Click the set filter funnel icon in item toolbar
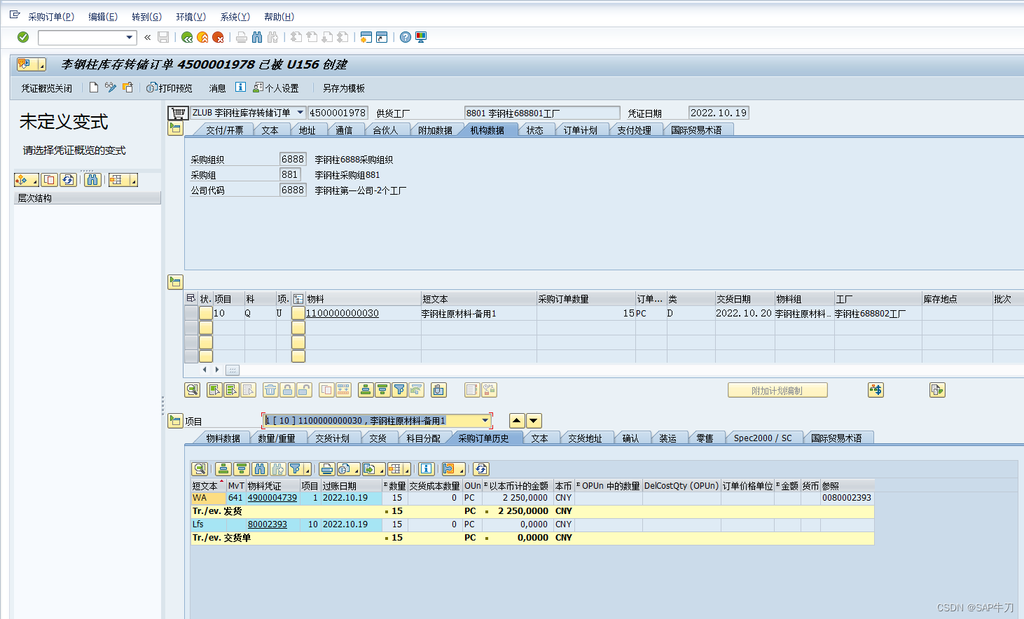Image resolution: width=1024 pixels, height=619 pixels. pos(399,390)
